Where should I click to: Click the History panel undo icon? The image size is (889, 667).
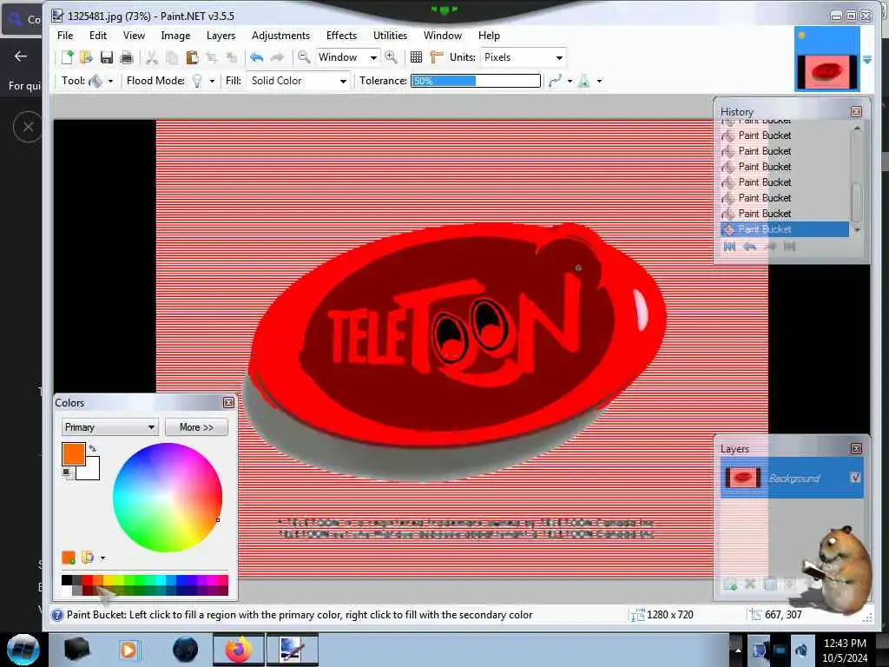tap(749, 246)
